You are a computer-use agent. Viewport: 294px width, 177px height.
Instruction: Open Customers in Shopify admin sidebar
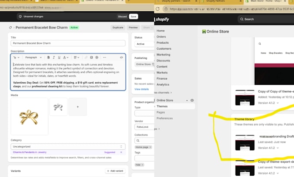coord(164,48)
